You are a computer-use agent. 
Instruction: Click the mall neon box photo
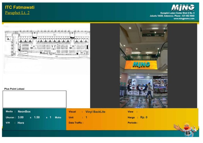click(x=144, y=65)
